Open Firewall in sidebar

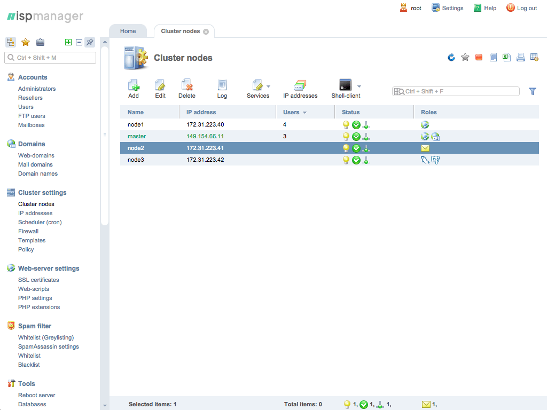click(x=28, y=231)
